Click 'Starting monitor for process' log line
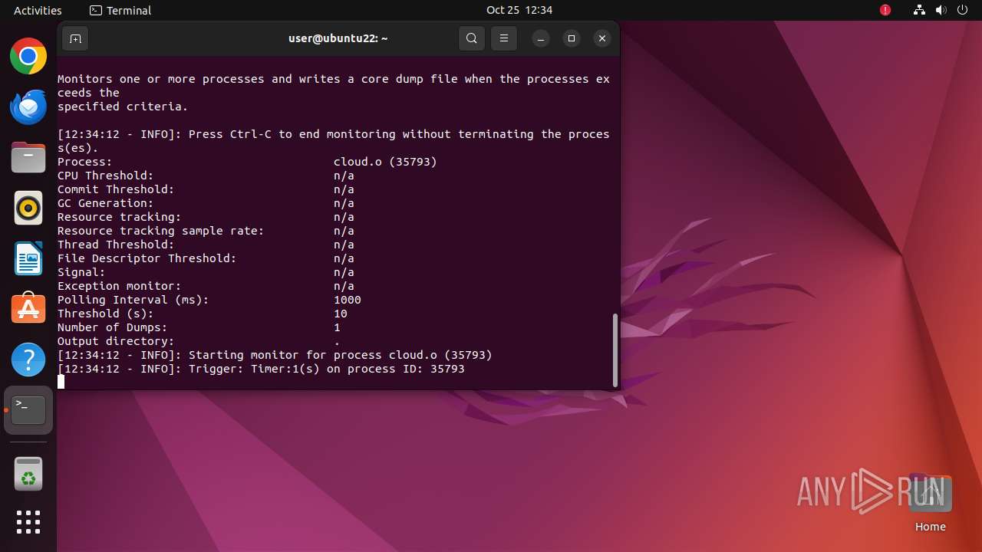 (x=275, y=355)
